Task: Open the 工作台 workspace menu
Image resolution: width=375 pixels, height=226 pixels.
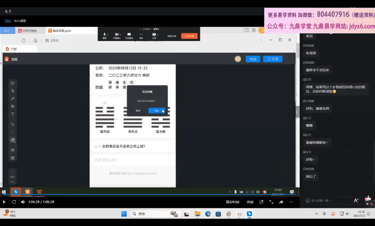Action: pos(52,40)
